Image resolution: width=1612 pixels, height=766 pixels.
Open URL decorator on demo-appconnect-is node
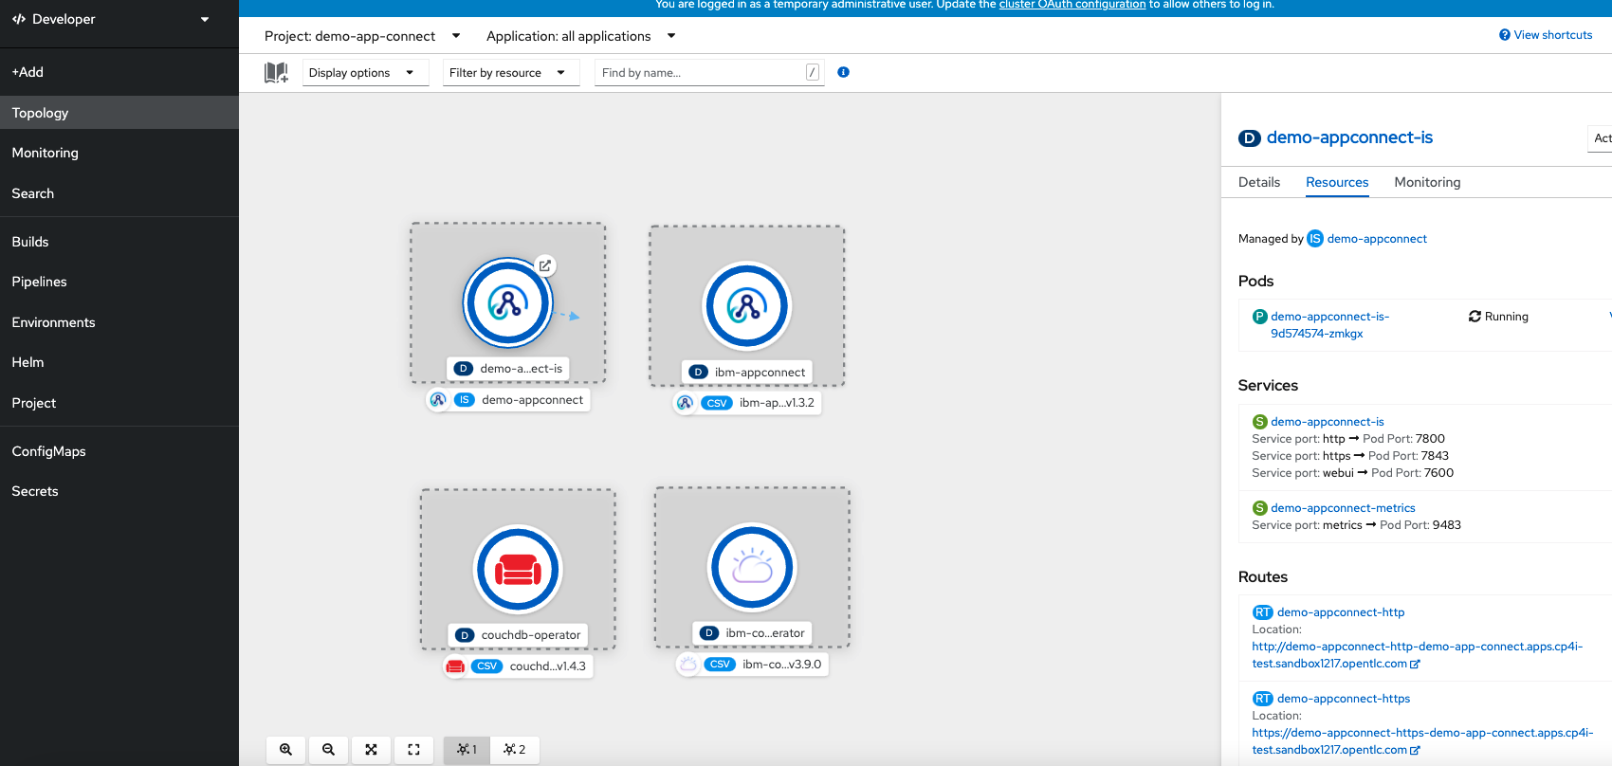tap(545, 265)
